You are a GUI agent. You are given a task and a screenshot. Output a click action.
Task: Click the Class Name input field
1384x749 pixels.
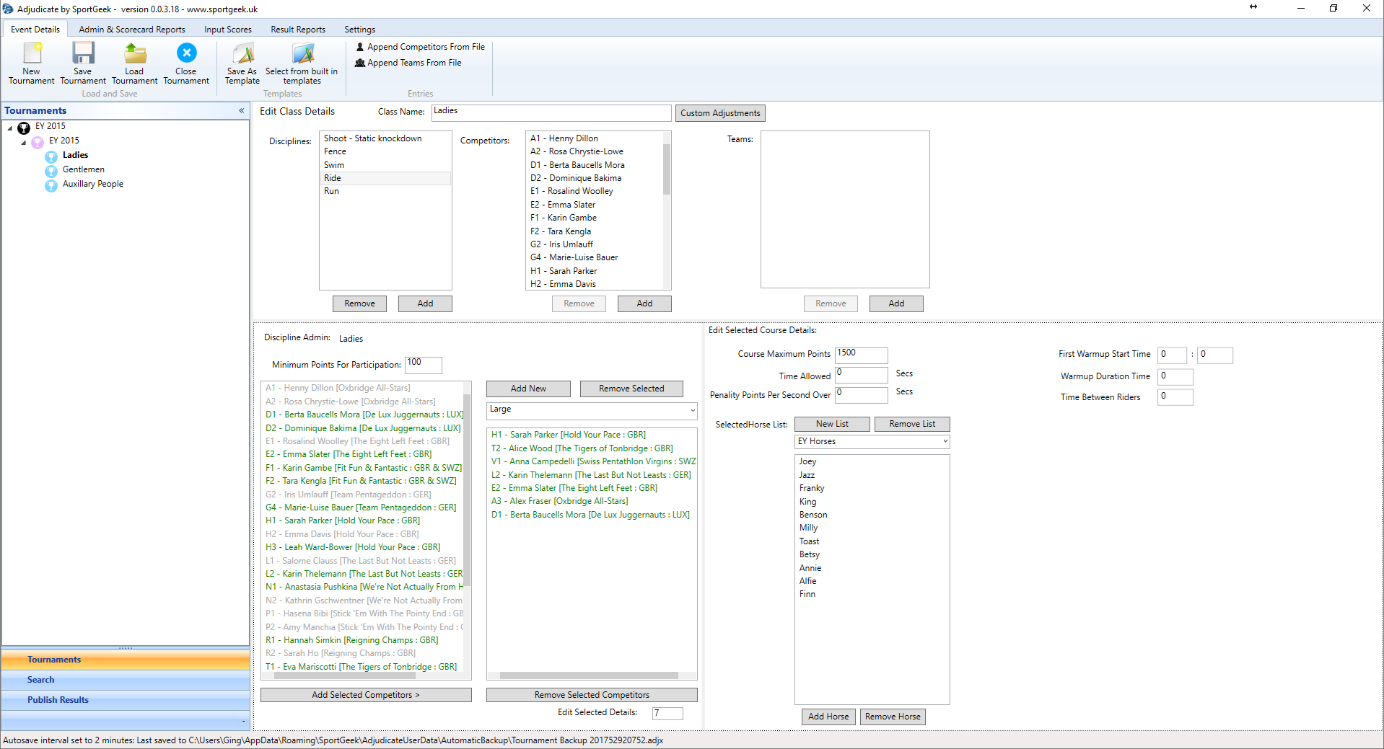(551, 112)
